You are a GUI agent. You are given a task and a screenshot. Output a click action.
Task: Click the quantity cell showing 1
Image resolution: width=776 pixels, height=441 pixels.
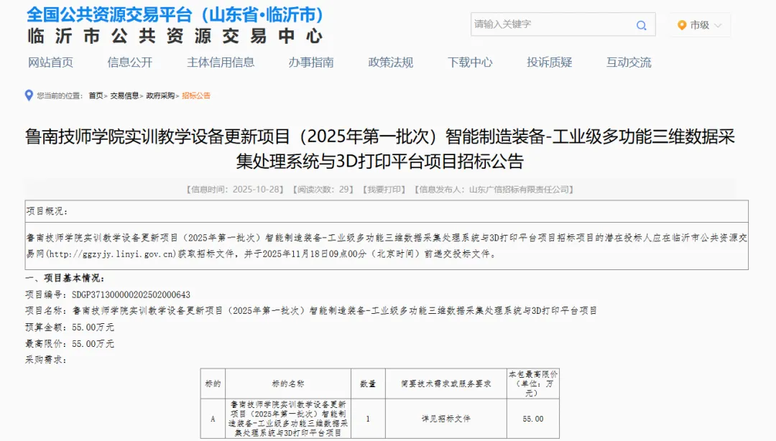(368, 419)
